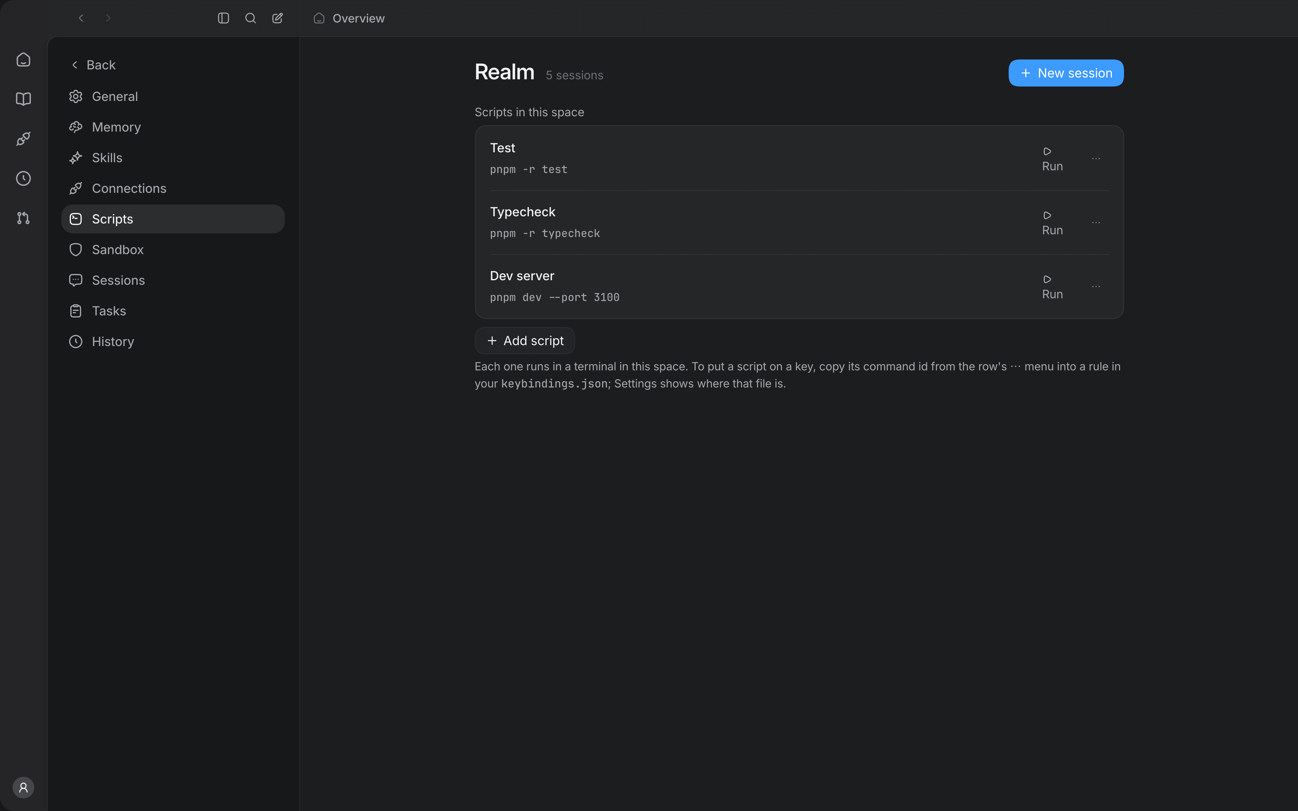Open the pull request icon in left rail
The height and width of the screenshot is (811, 1298).
coord(23,218)
